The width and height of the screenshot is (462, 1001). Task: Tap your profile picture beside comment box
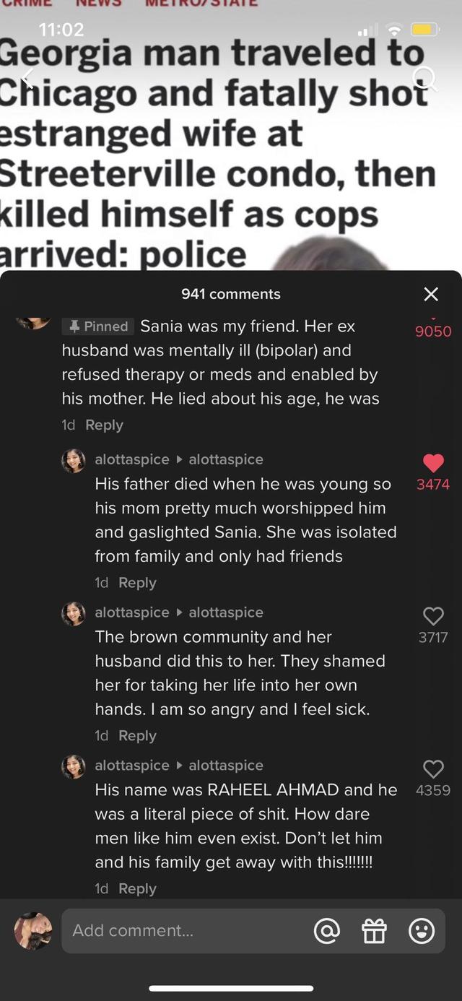click(x=33, y=930)
